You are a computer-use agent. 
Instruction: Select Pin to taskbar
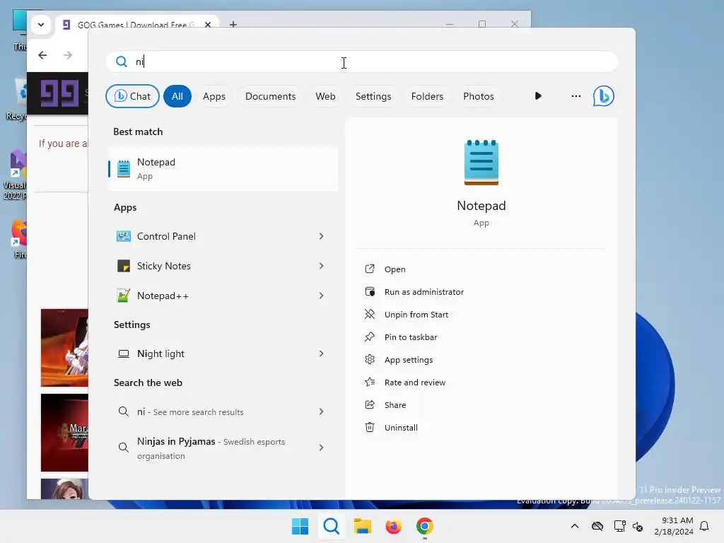coord(411,337)
